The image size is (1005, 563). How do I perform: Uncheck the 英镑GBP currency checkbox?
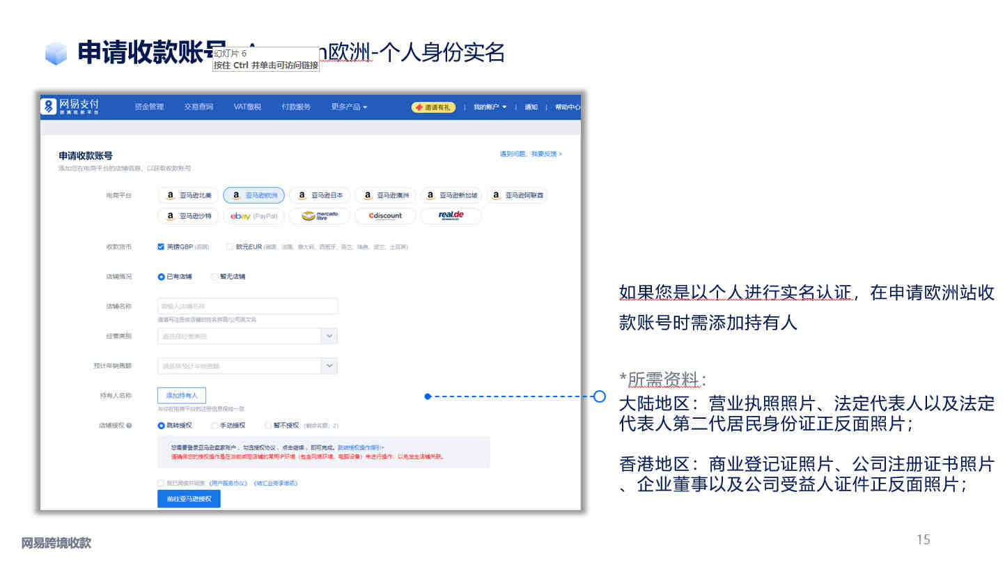[161, 247]
